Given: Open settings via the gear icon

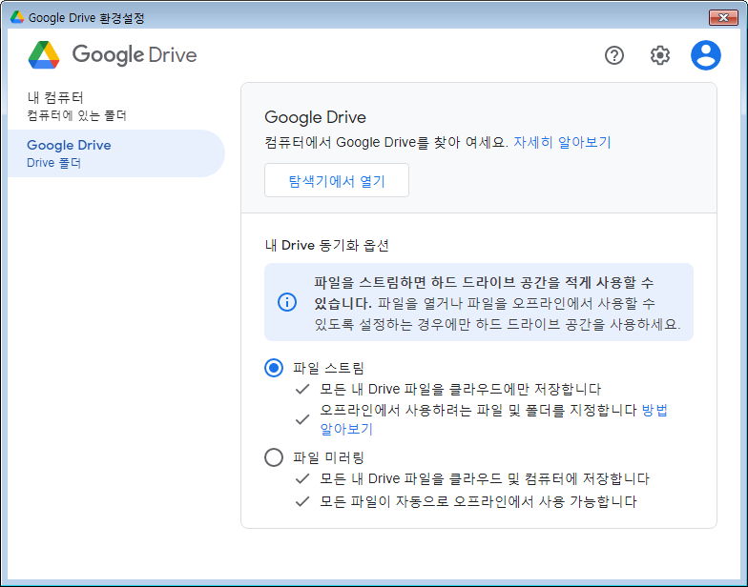Looking at the screenshot, I should pyautogui.click(x=660, y=55).
